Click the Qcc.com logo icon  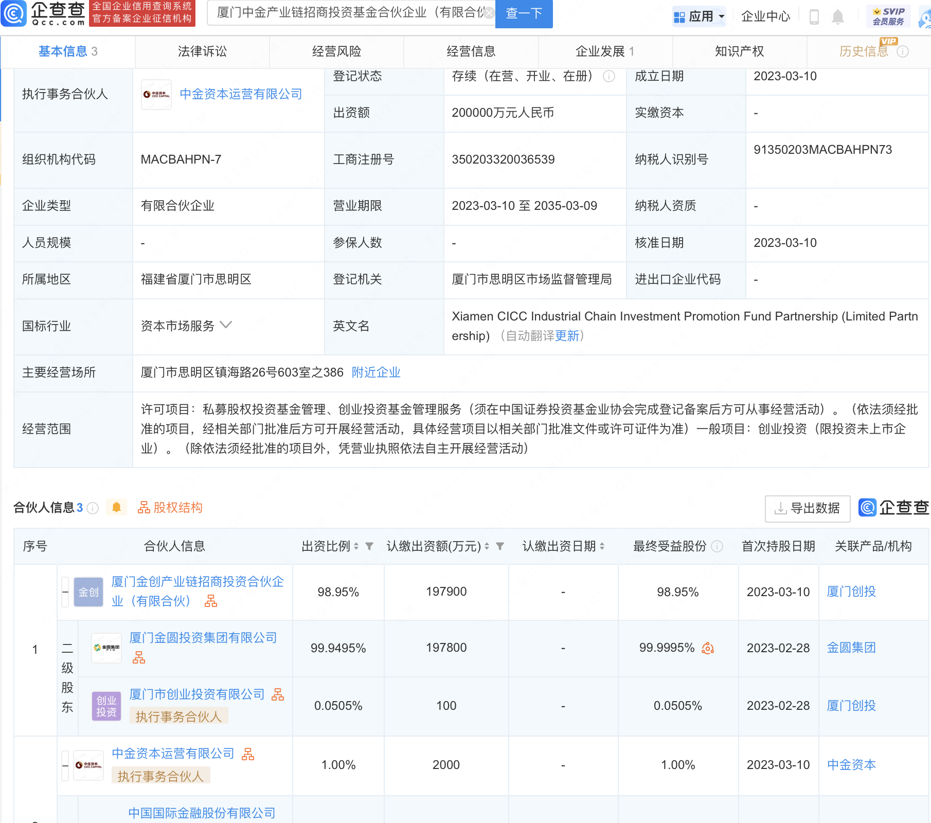tap(13, 13)
